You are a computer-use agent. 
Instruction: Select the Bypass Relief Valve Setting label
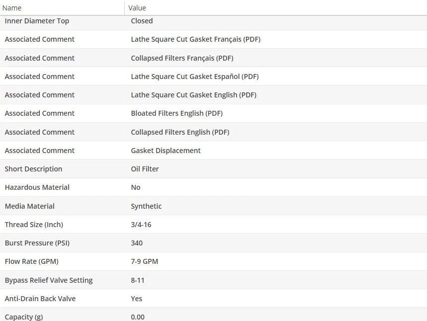point(48,280)
